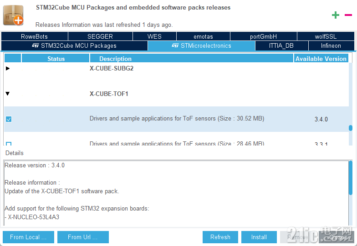Viewport: 357px width, 246px height.
Task: Click the available version value 3.4.0
Action: pos(321,119)
